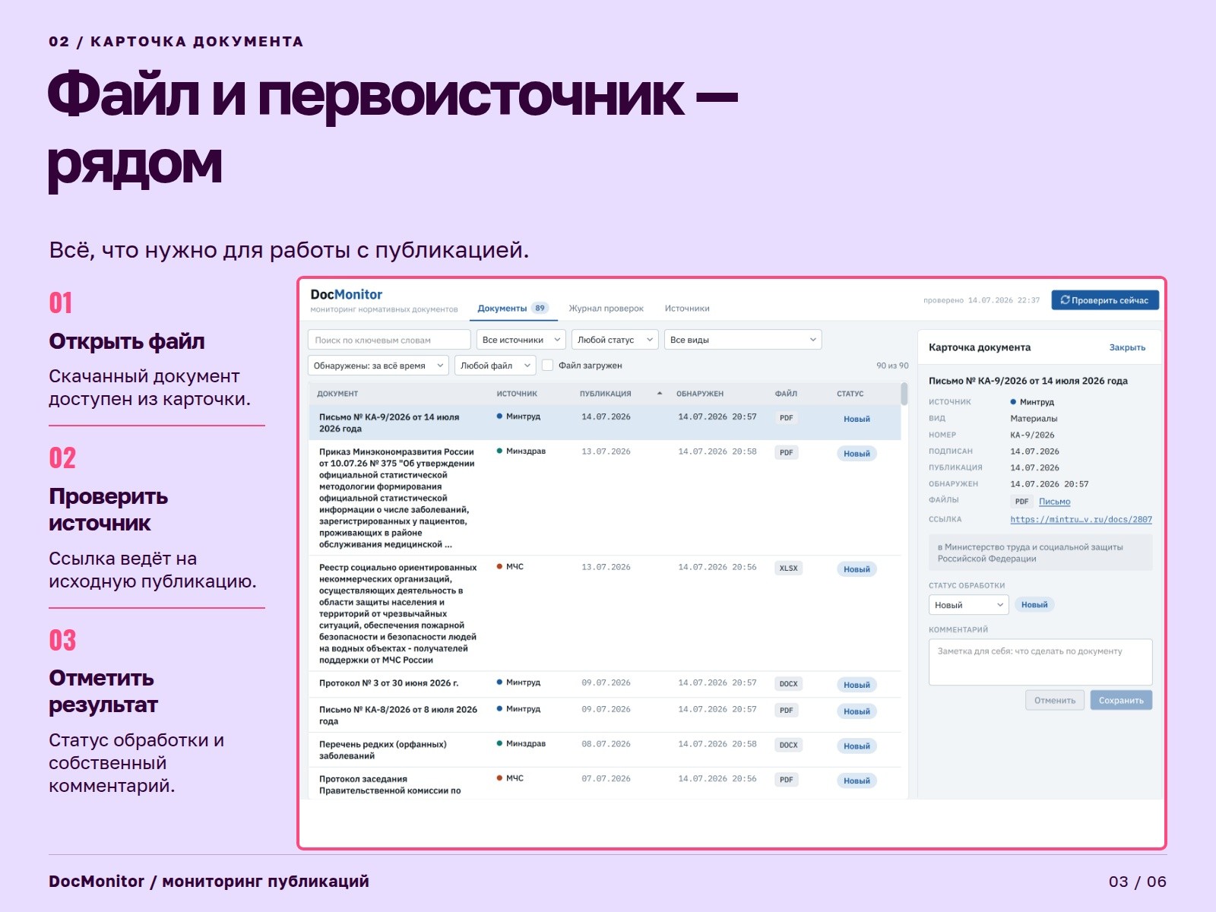1216x912 pixels.
Task: Click the 89 counter on Документы tab
Action: click(x=540, y=309)
